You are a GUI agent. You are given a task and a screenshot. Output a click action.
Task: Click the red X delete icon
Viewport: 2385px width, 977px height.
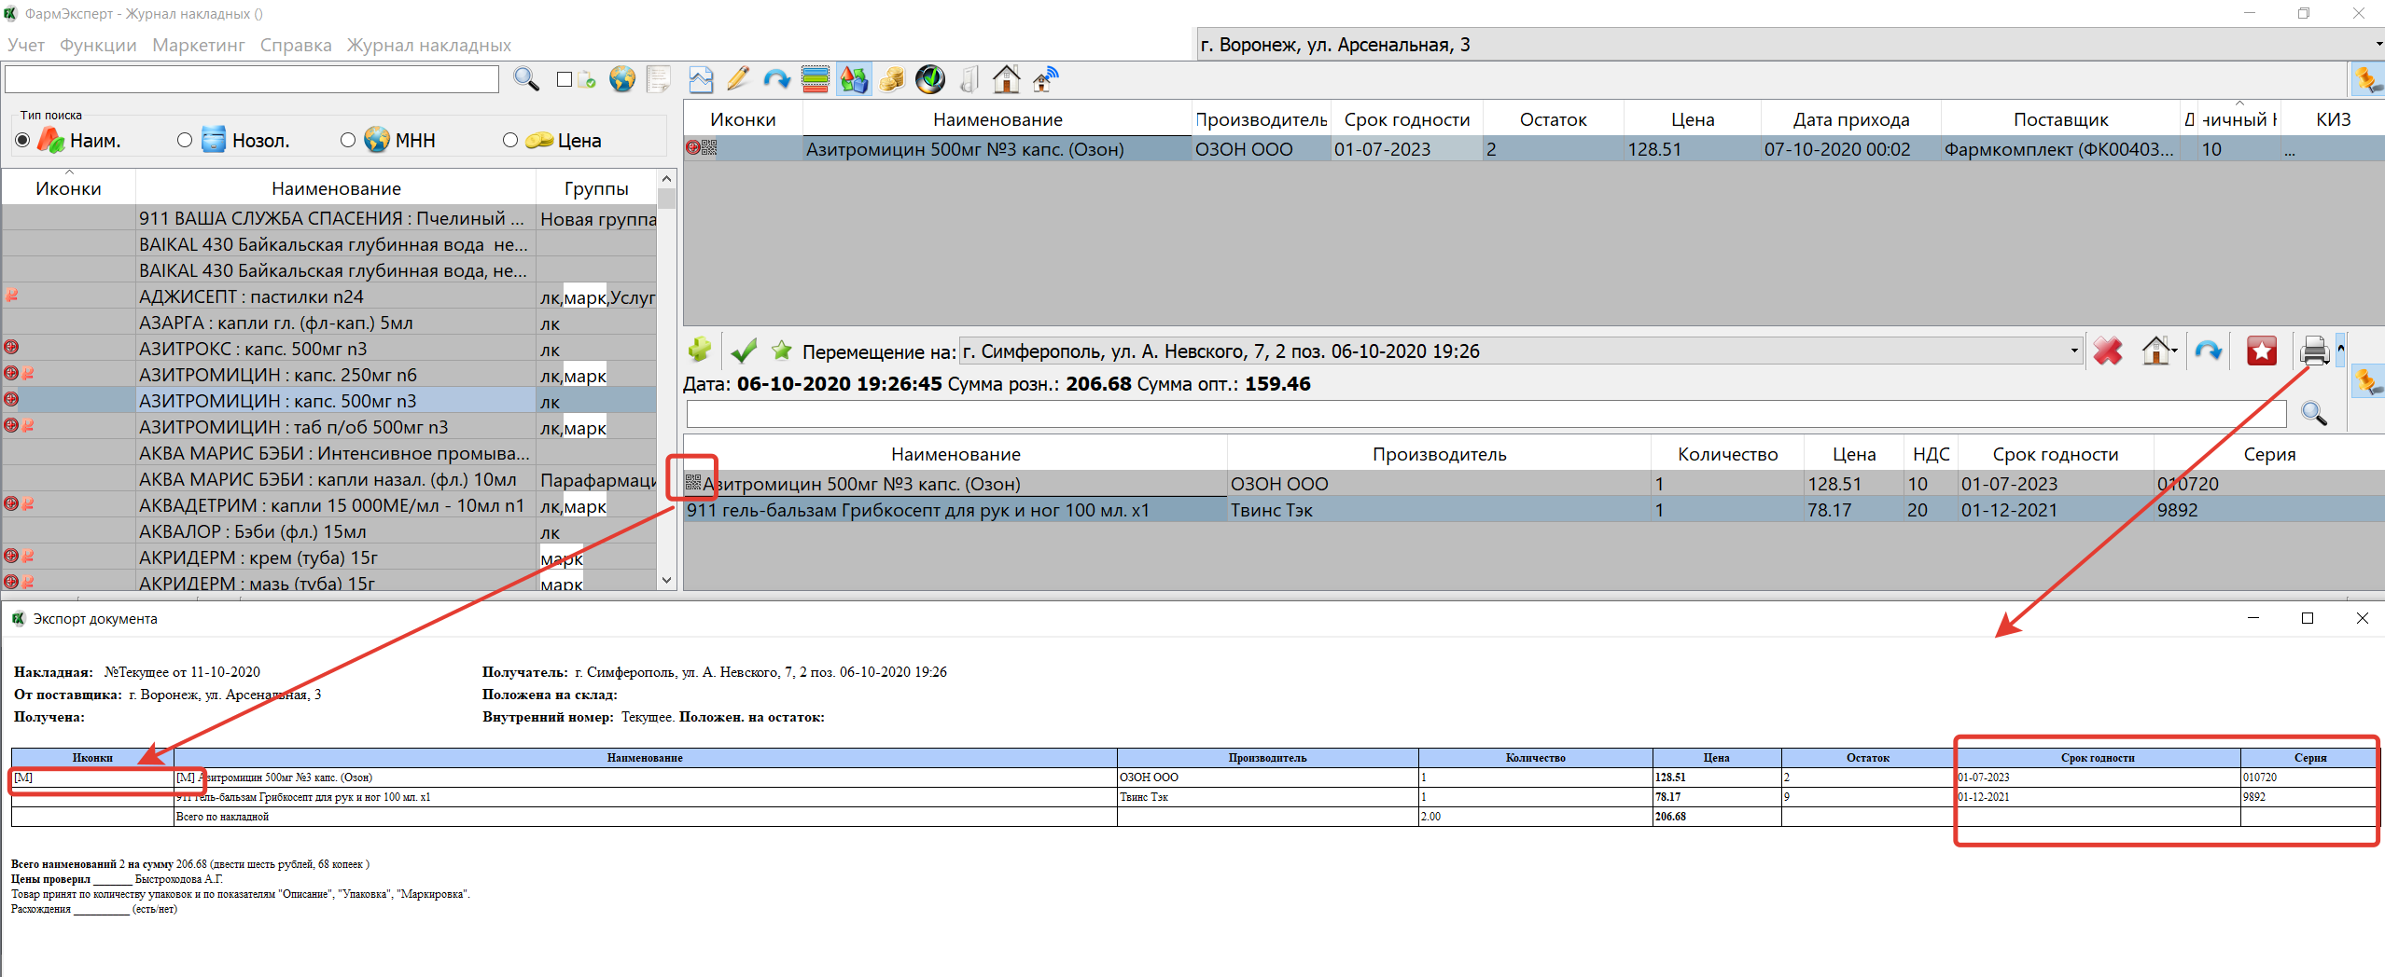[2107, 351]
